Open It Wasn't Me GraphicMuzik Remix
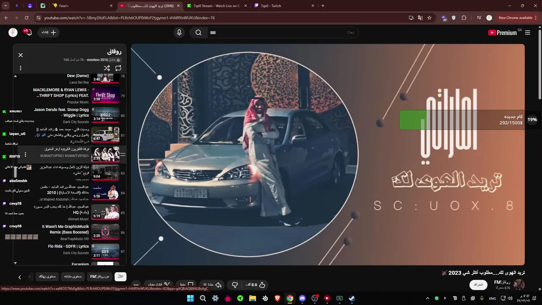 (x=69, y=233)
